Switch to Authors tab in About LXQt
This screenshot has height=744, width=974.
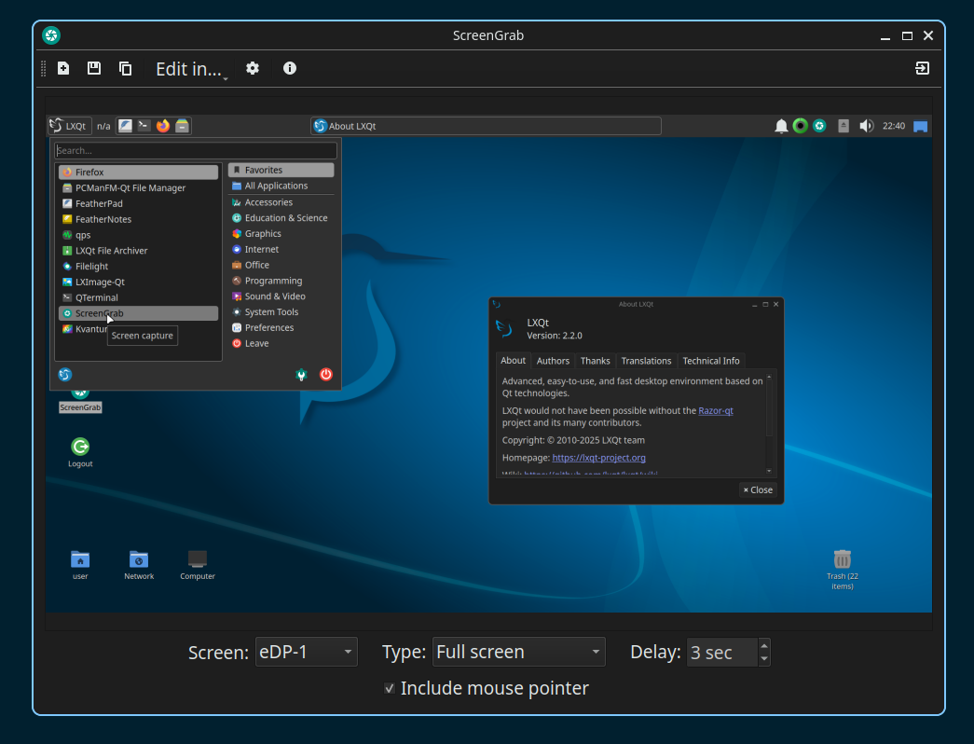553,361
